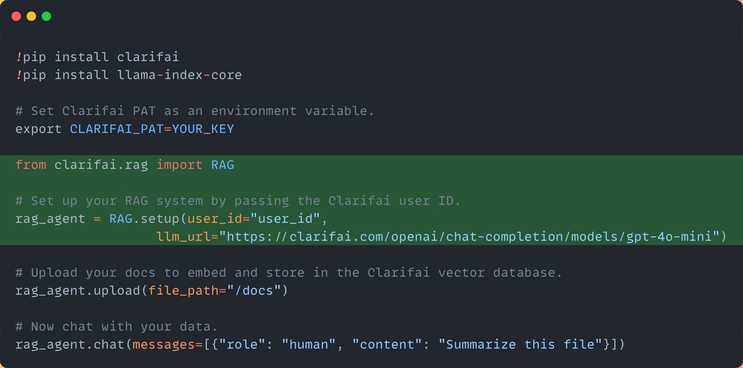Click the llm_url parameter name
This screenshot has width=743, height=368.
(183, 237)
